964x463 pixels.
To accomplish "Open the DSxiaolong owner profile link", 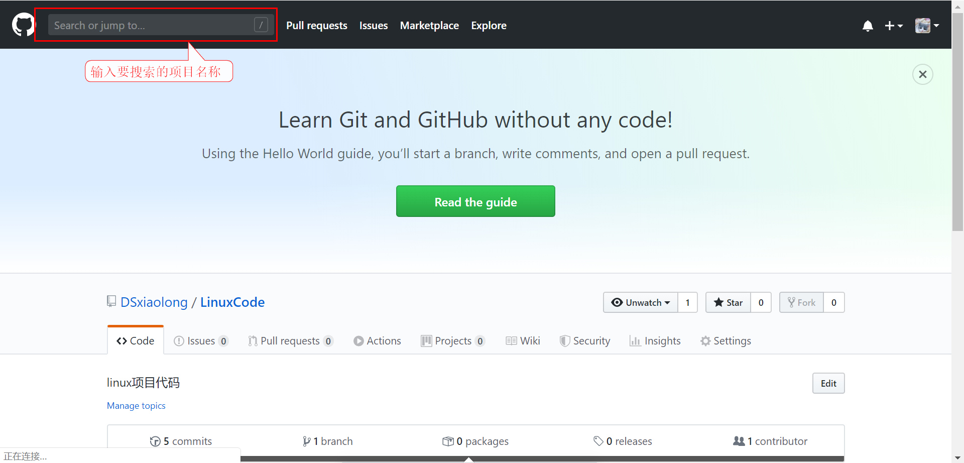I will coord(154,302).
